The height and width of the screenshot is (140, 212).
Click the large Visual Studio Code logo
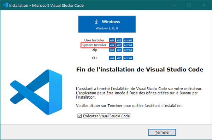pos(36,92)
